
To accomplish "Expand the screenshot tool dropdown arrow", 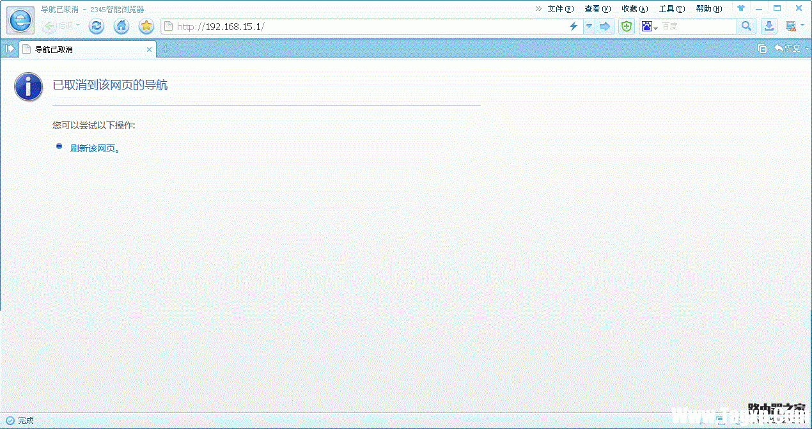I will point(802,27).
